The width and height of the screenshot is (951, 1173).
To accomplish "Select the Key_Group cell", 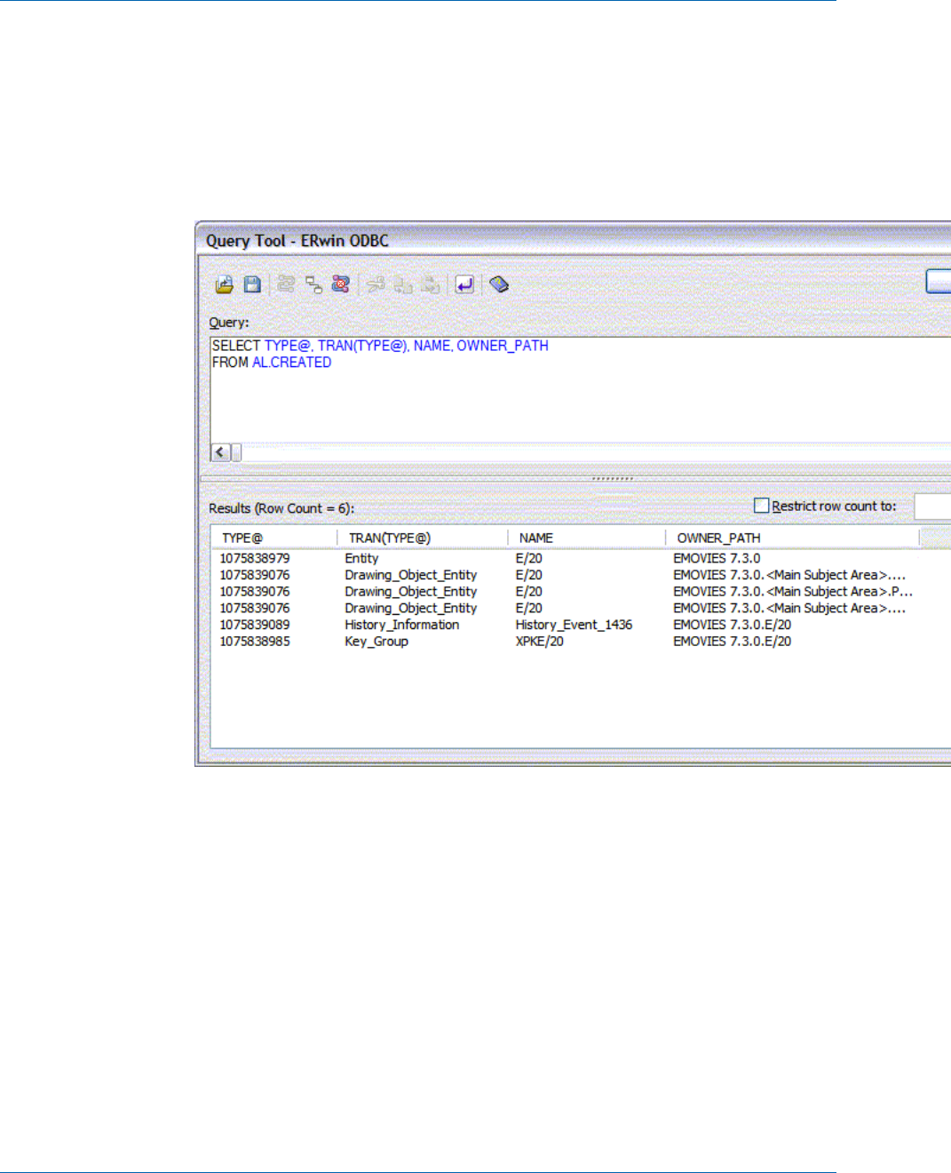I will (x=376, y=641).
